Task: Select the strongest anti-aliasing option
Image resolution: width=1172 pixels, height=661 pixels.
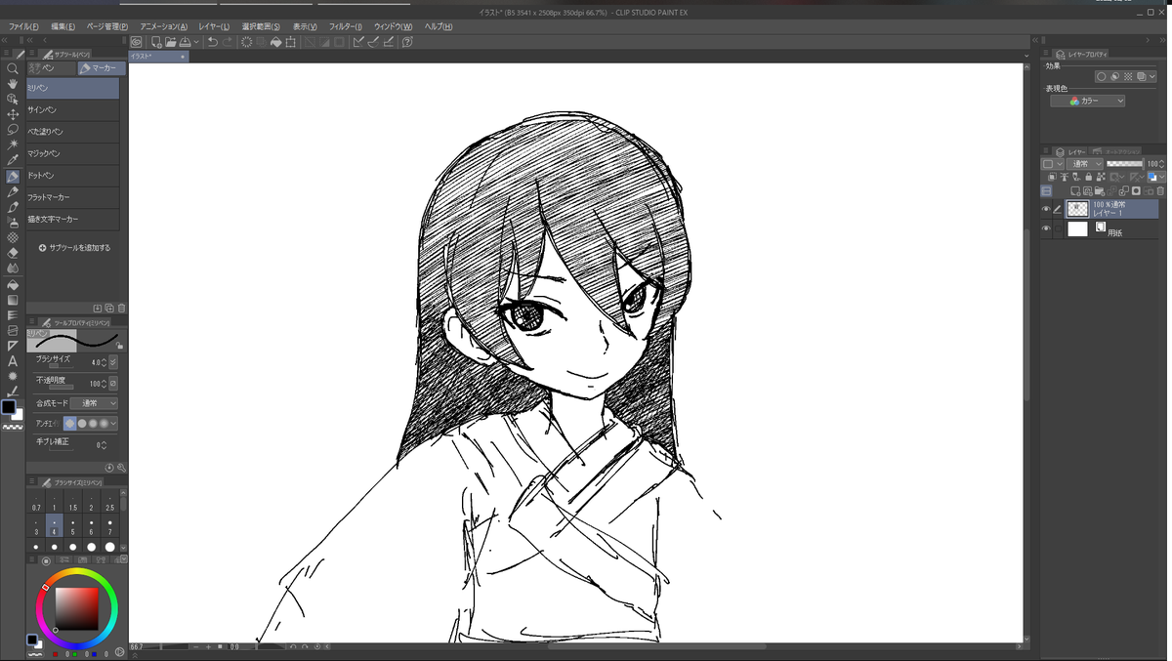Action: click(x=104, y=424)
